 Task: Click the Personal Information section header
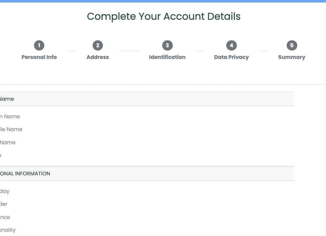tap(25, 174)
